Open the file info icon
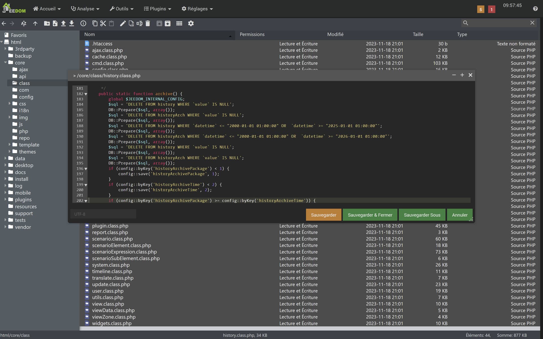Viewport: 543px width, 339px height. pos(83,23)
